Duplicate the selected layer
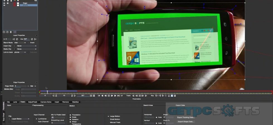The height and width of the screenshot is (125, 273). 7,32
